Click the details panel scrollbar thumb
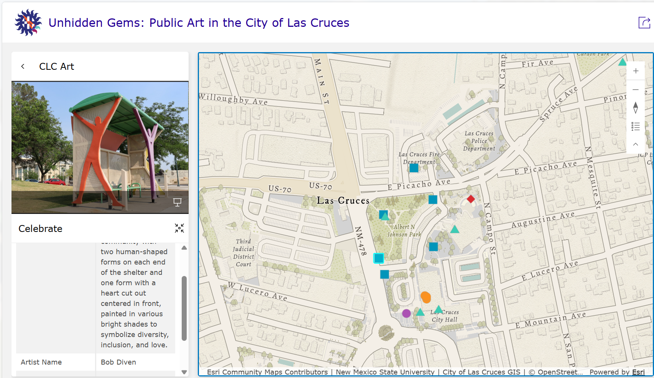This screenshot has width=654, height=378. tap(184, 308)
